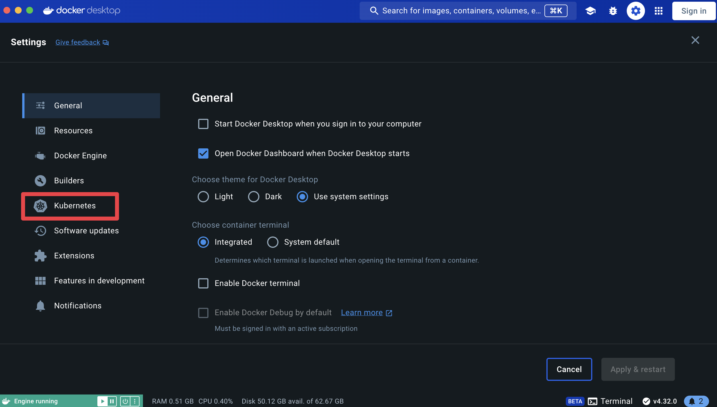Select the Light theme radio button
Image resolution: width=717 pixels, height=407 pixels.
click(203, 197)
